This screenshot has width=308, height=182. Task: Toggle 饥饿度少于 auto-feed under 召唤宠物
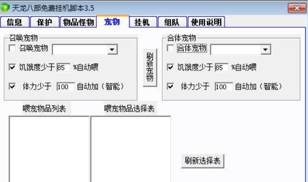12,67
